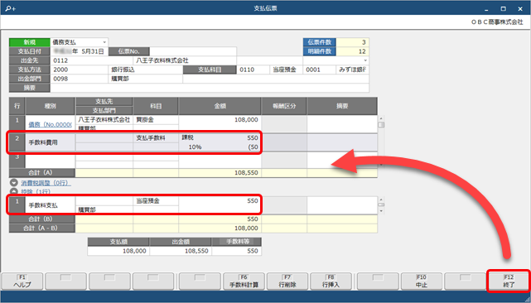
Task: Click the 550 amount in deduction row
Action: tap(253, 201)
